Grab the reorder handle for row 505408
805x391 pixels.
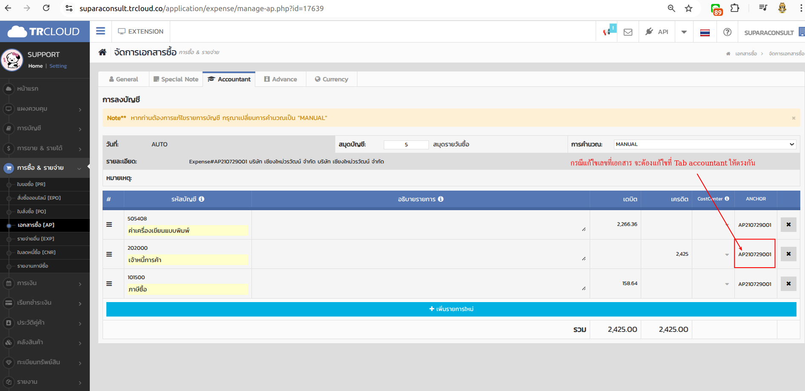109,225
